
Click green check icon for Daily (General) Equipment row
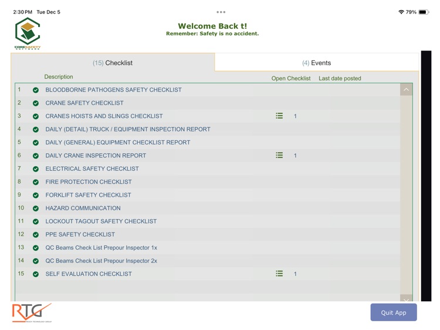(36, 143)
